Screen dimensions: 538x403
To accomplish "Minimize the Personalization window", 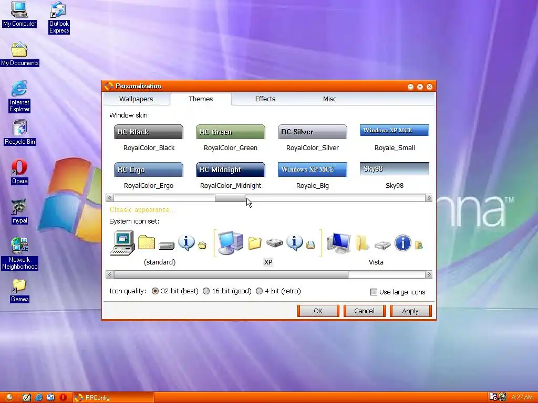I will pyautogui.click(x=410, y=87).
